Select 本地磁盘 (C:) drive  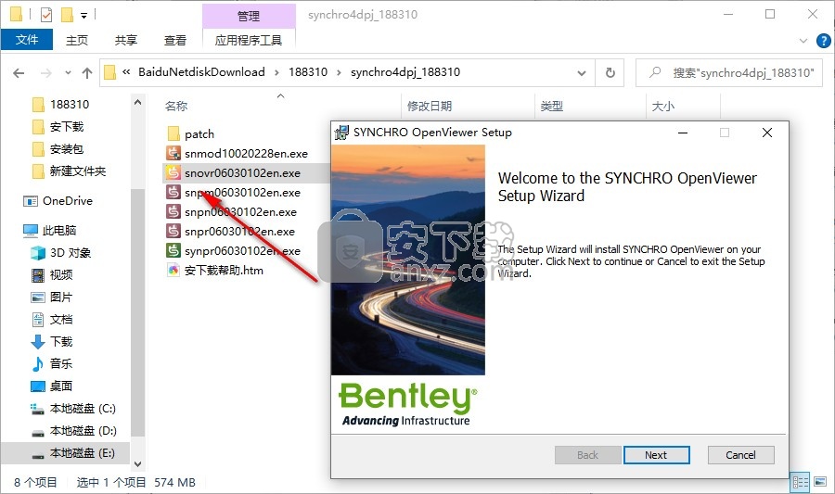tap(73, 409)
